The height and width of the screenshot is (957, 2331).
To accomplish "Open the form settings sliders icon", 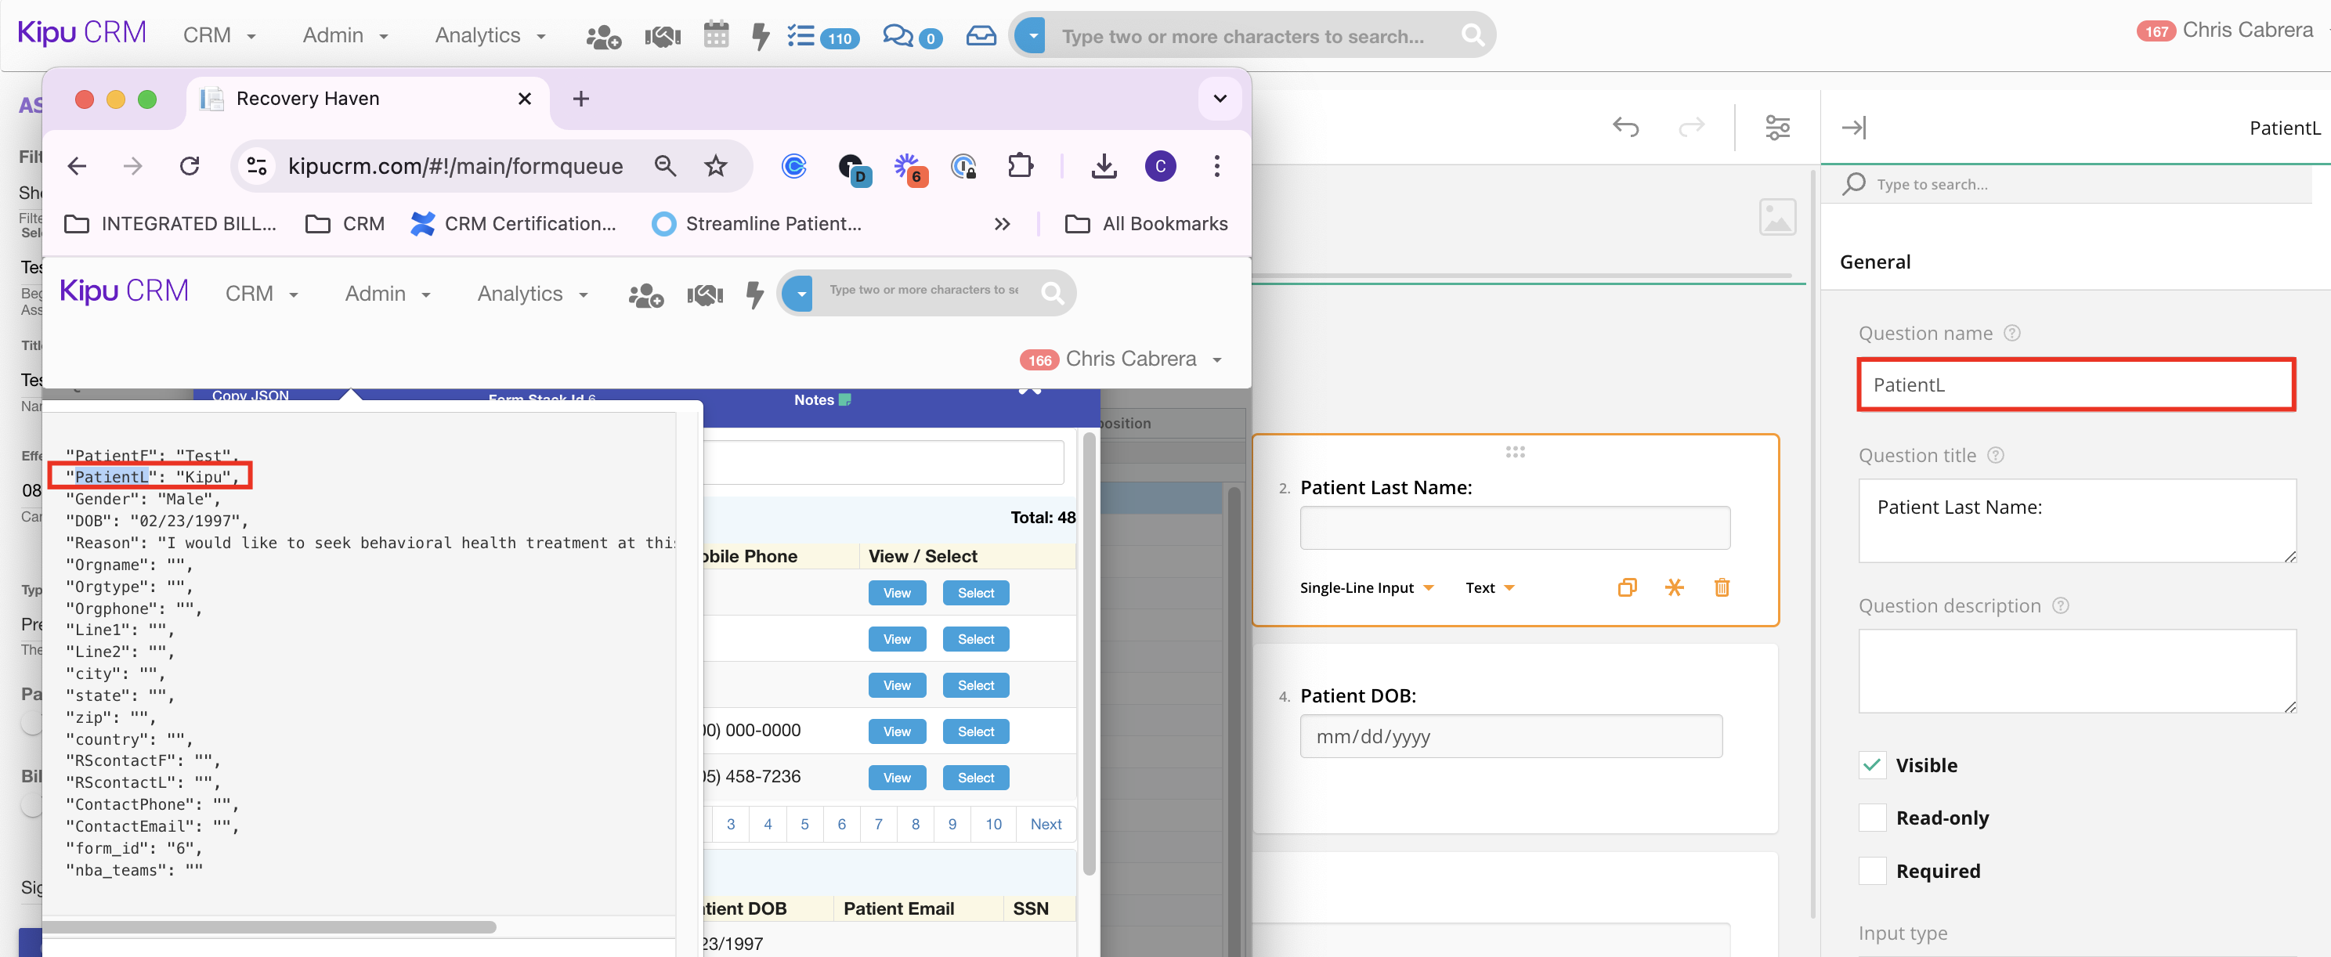I will pyautogui.click(x=1777, y=128).
